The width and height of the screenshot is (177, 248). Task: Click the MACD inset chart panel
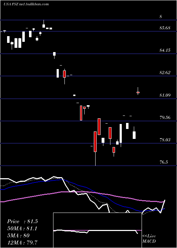click(97, 230)
